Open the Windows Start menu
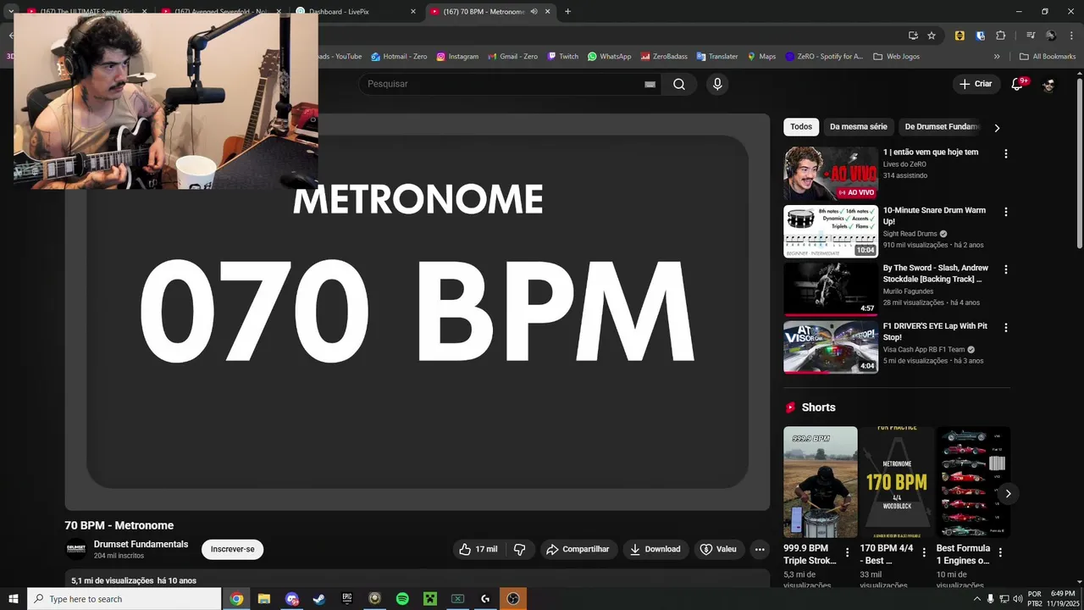 click(x=14, y=599)
